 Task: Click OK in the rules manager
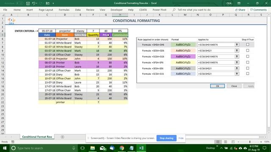pyautogui.click(x=217, y=86)
